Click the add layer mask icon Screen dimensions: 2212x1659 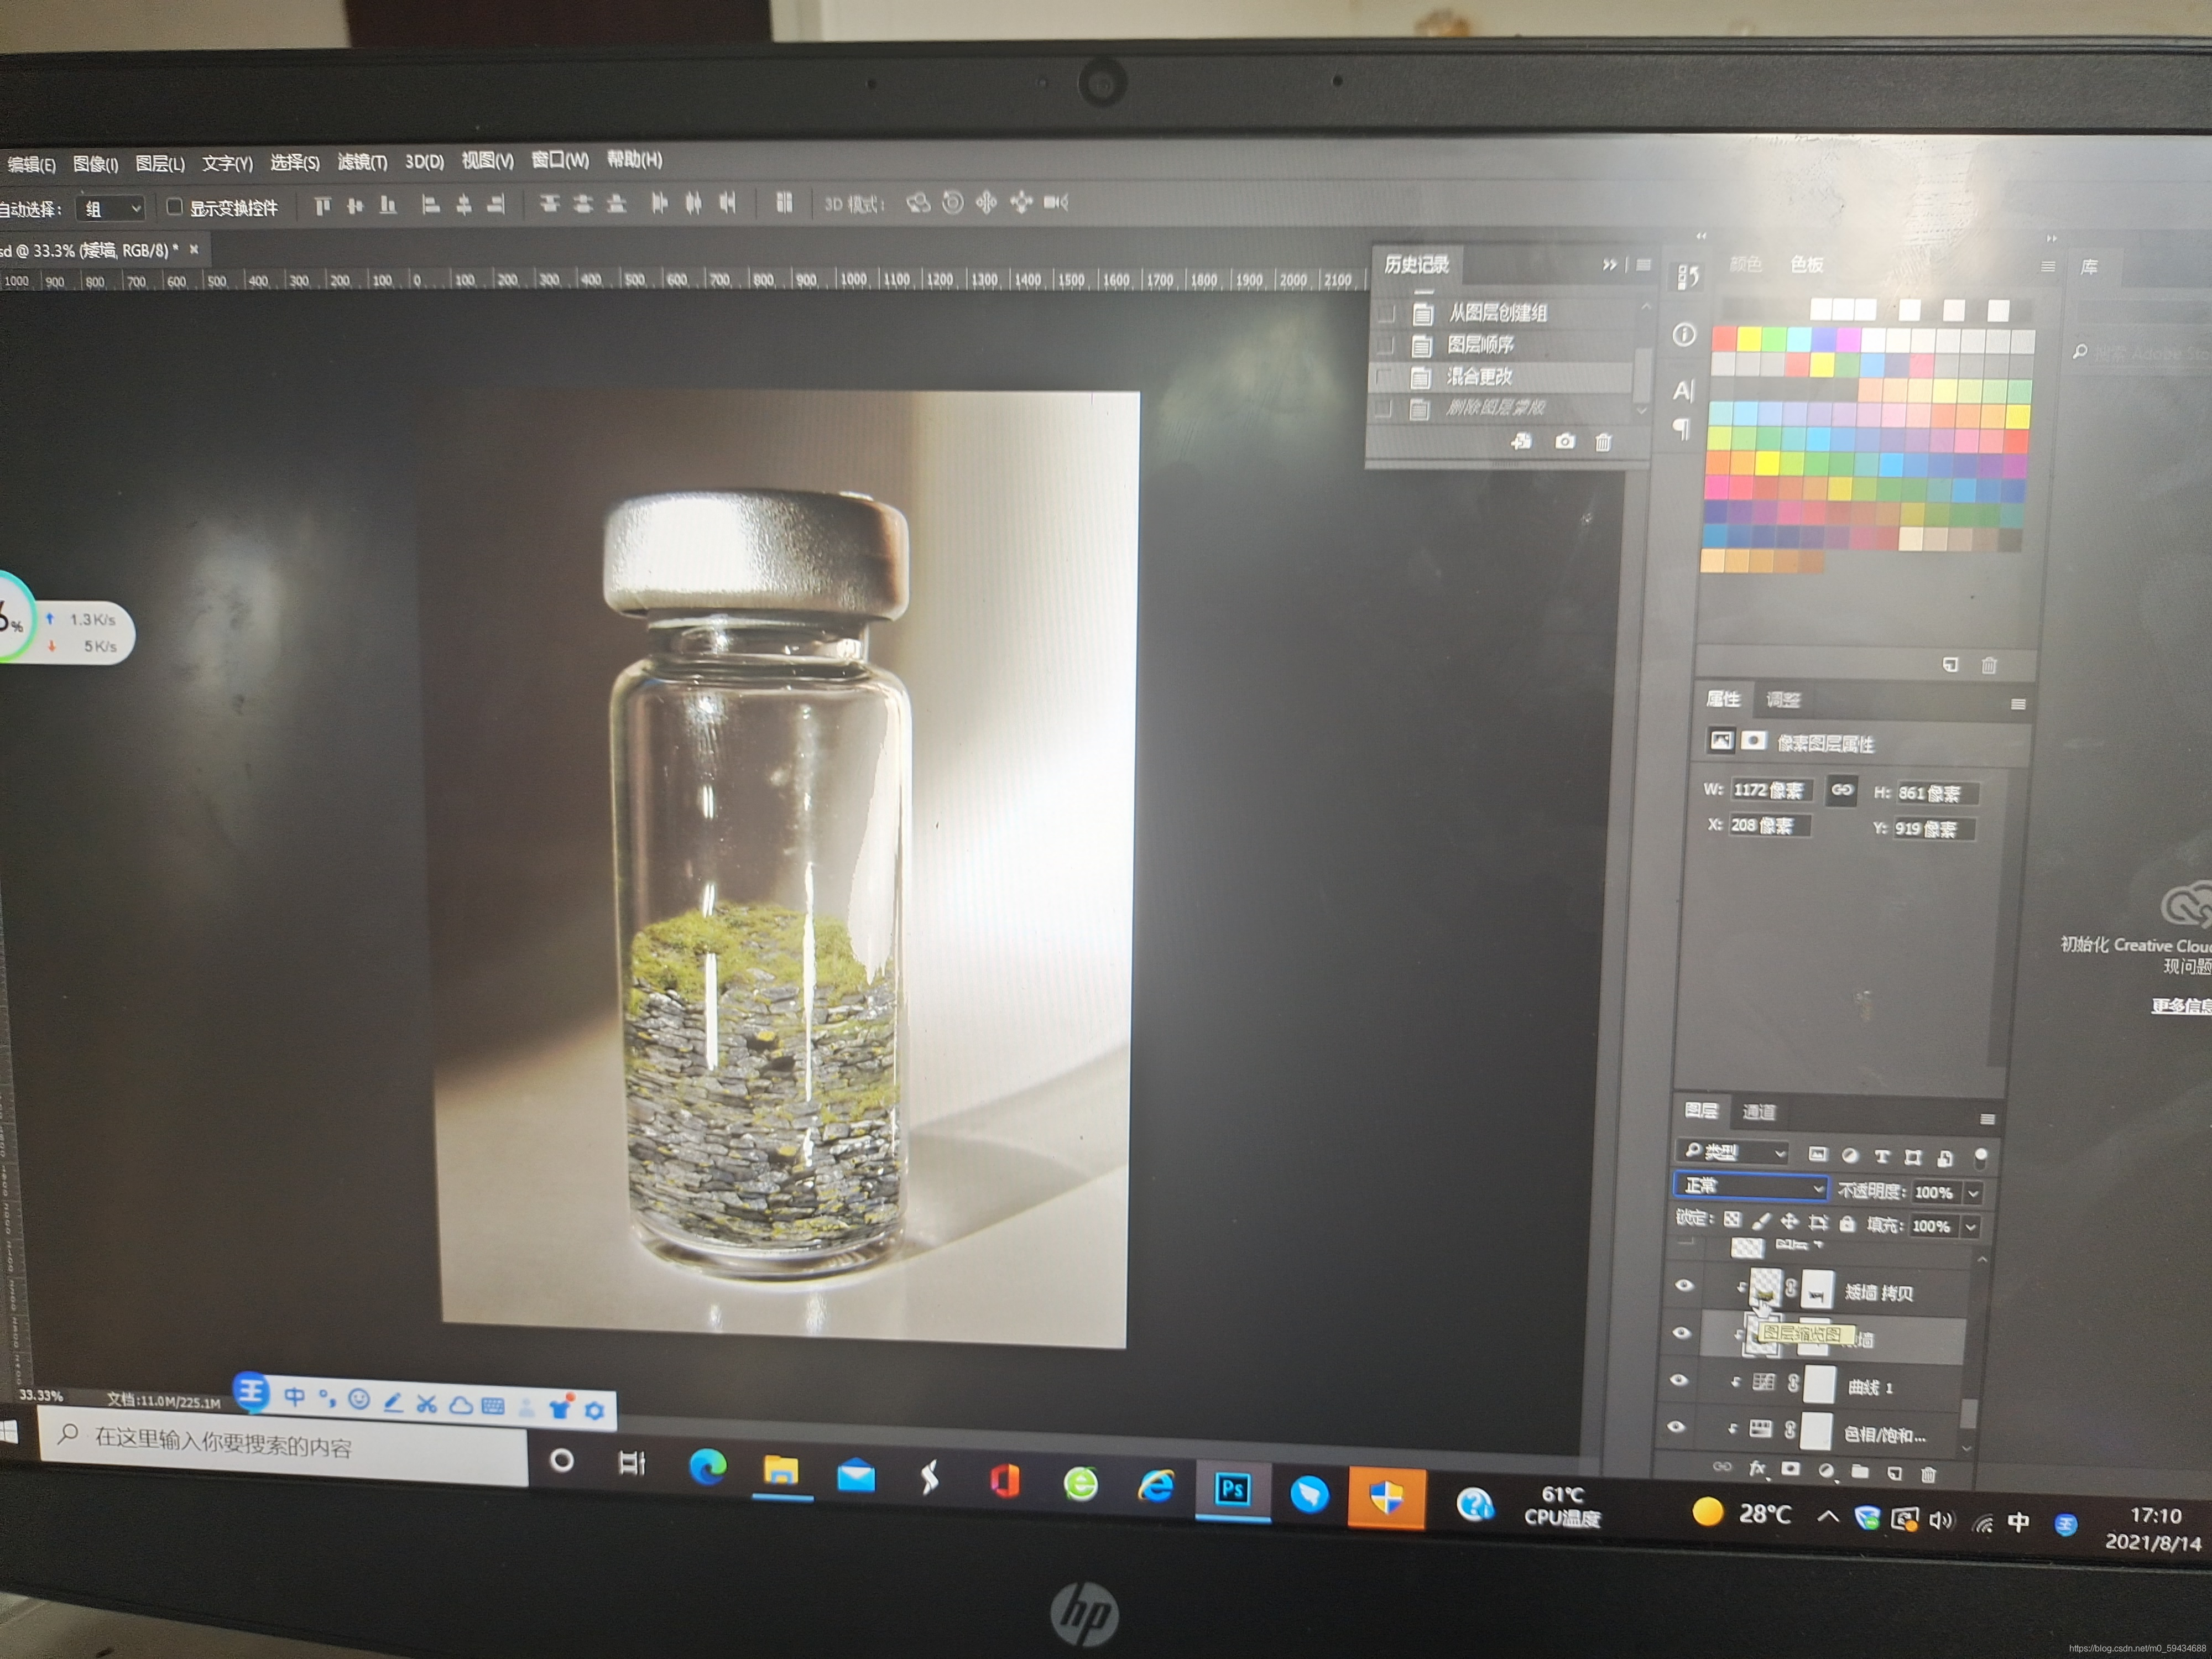click(1791, 1470)
